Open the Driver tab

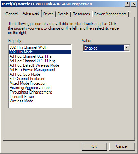pyautogui.click(x=48, y=14)
